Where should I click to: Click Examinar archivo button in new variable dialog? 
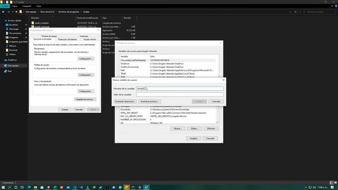149,101
